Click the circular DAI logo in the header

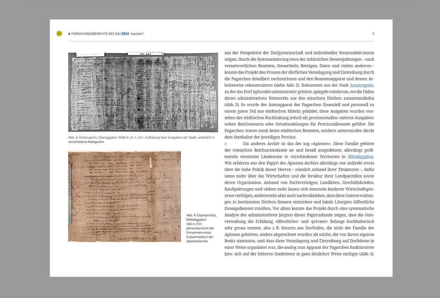pos(59,33)
